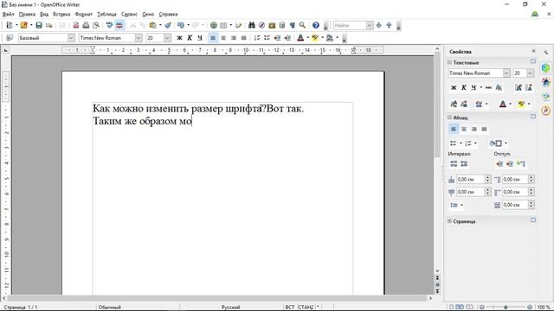Click the Русский language status bar field

[231, 308]
